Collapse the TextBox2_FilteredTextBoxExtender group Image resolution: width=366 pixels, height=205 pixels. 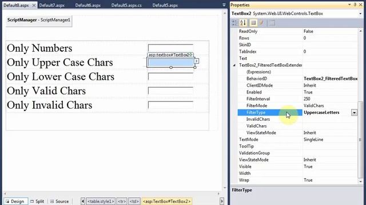234,65
